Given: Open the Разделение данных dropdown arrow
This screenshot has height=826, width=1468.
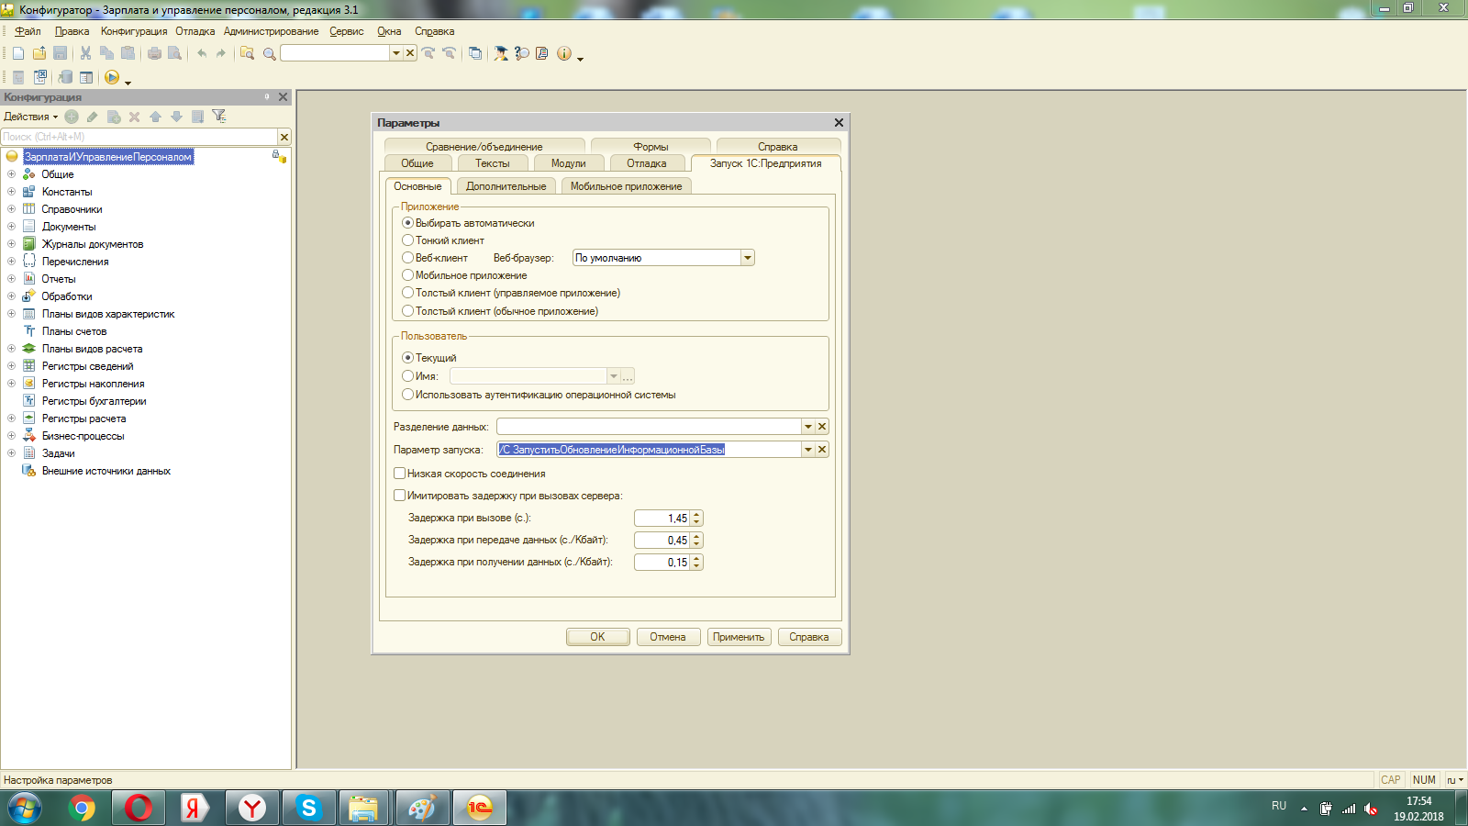Looking at the screenshot, I should [x=808, y=426].
